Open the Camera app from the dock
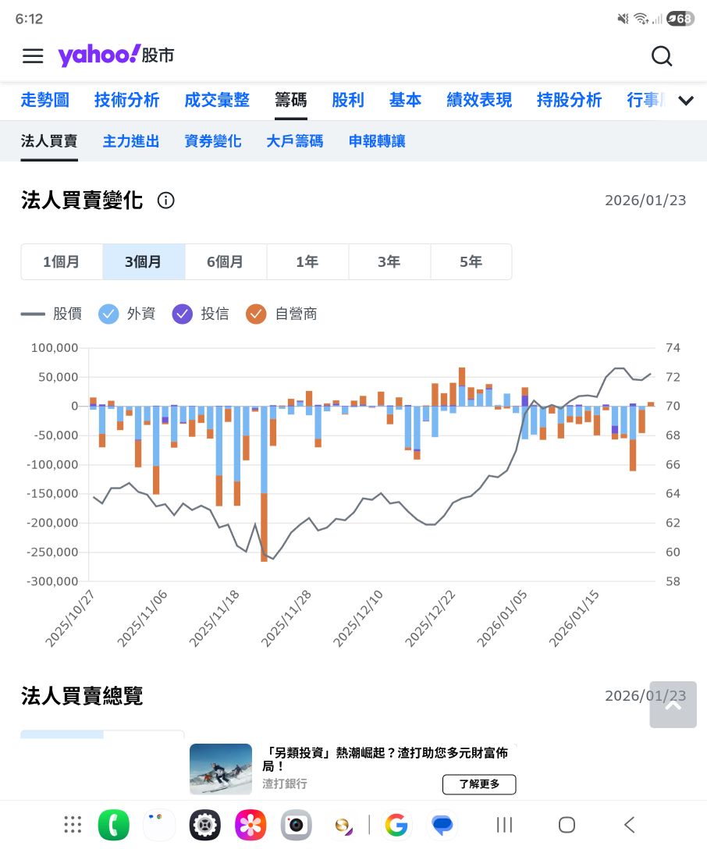The height and width of the screenshot is (849, 707). pyautogui.click(x=296, y=825)
